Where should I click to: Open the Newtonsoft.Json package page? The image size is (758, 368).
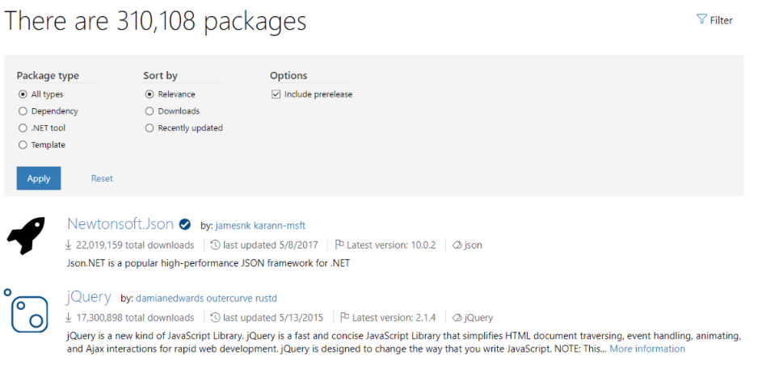[120, 224]
